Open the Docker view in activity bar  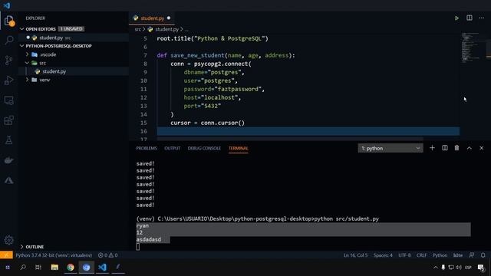pyautogui.click(x=8, y=160)
